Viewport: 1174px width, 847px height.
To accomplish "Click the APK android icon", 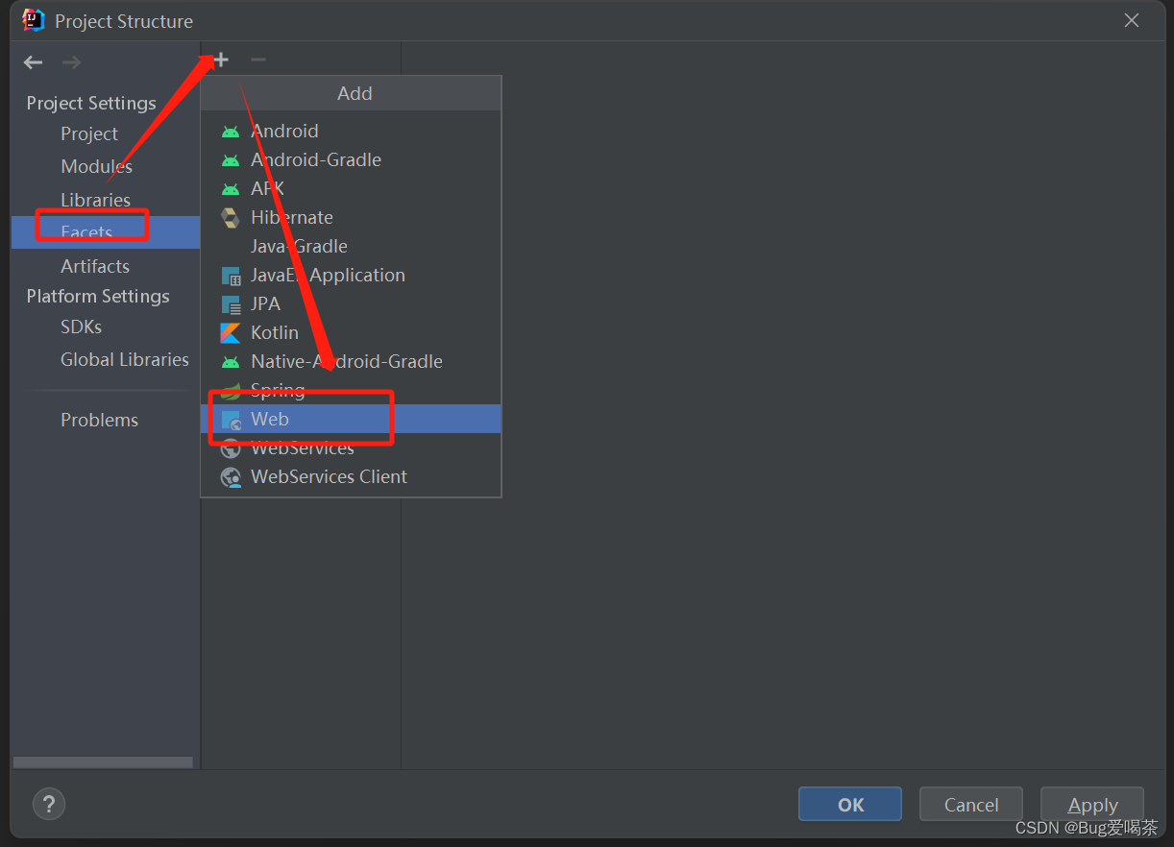I will [x=231, y=189].
